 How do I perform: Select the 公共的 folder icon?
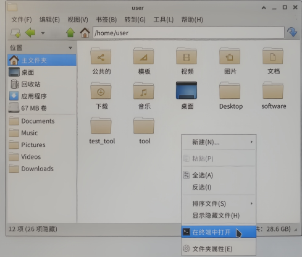(101, 56)
